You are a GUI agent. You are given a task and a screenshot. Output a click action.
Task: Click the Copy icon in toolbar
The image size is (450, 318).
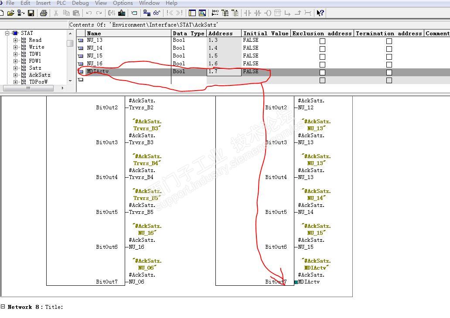66,13
